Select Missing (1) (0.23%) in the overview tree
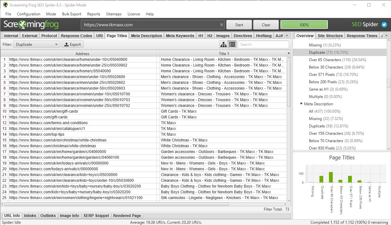 pyautogui.click(x=325, y=45)
